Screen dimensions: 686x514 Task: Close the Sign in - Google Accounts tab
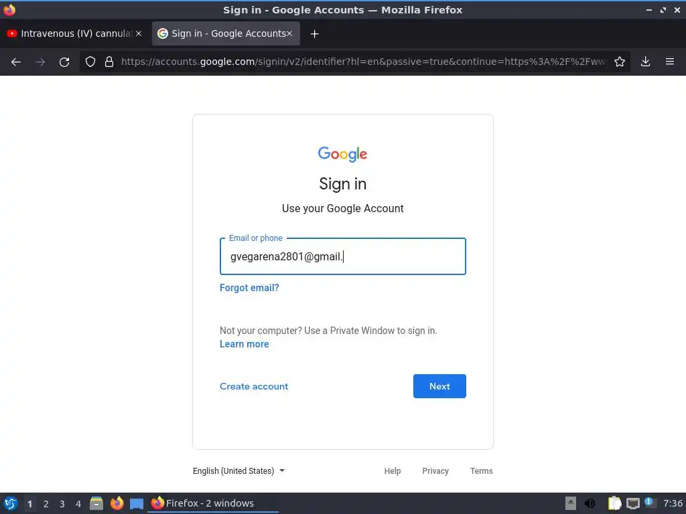(x=289, y=33)
